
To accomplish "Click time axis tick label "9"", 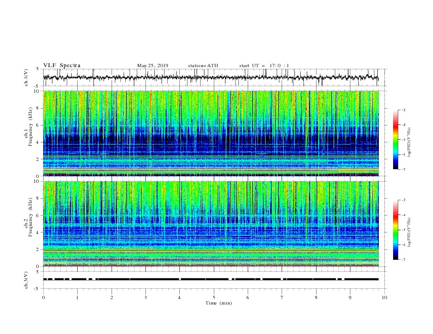I will point(350,297).
